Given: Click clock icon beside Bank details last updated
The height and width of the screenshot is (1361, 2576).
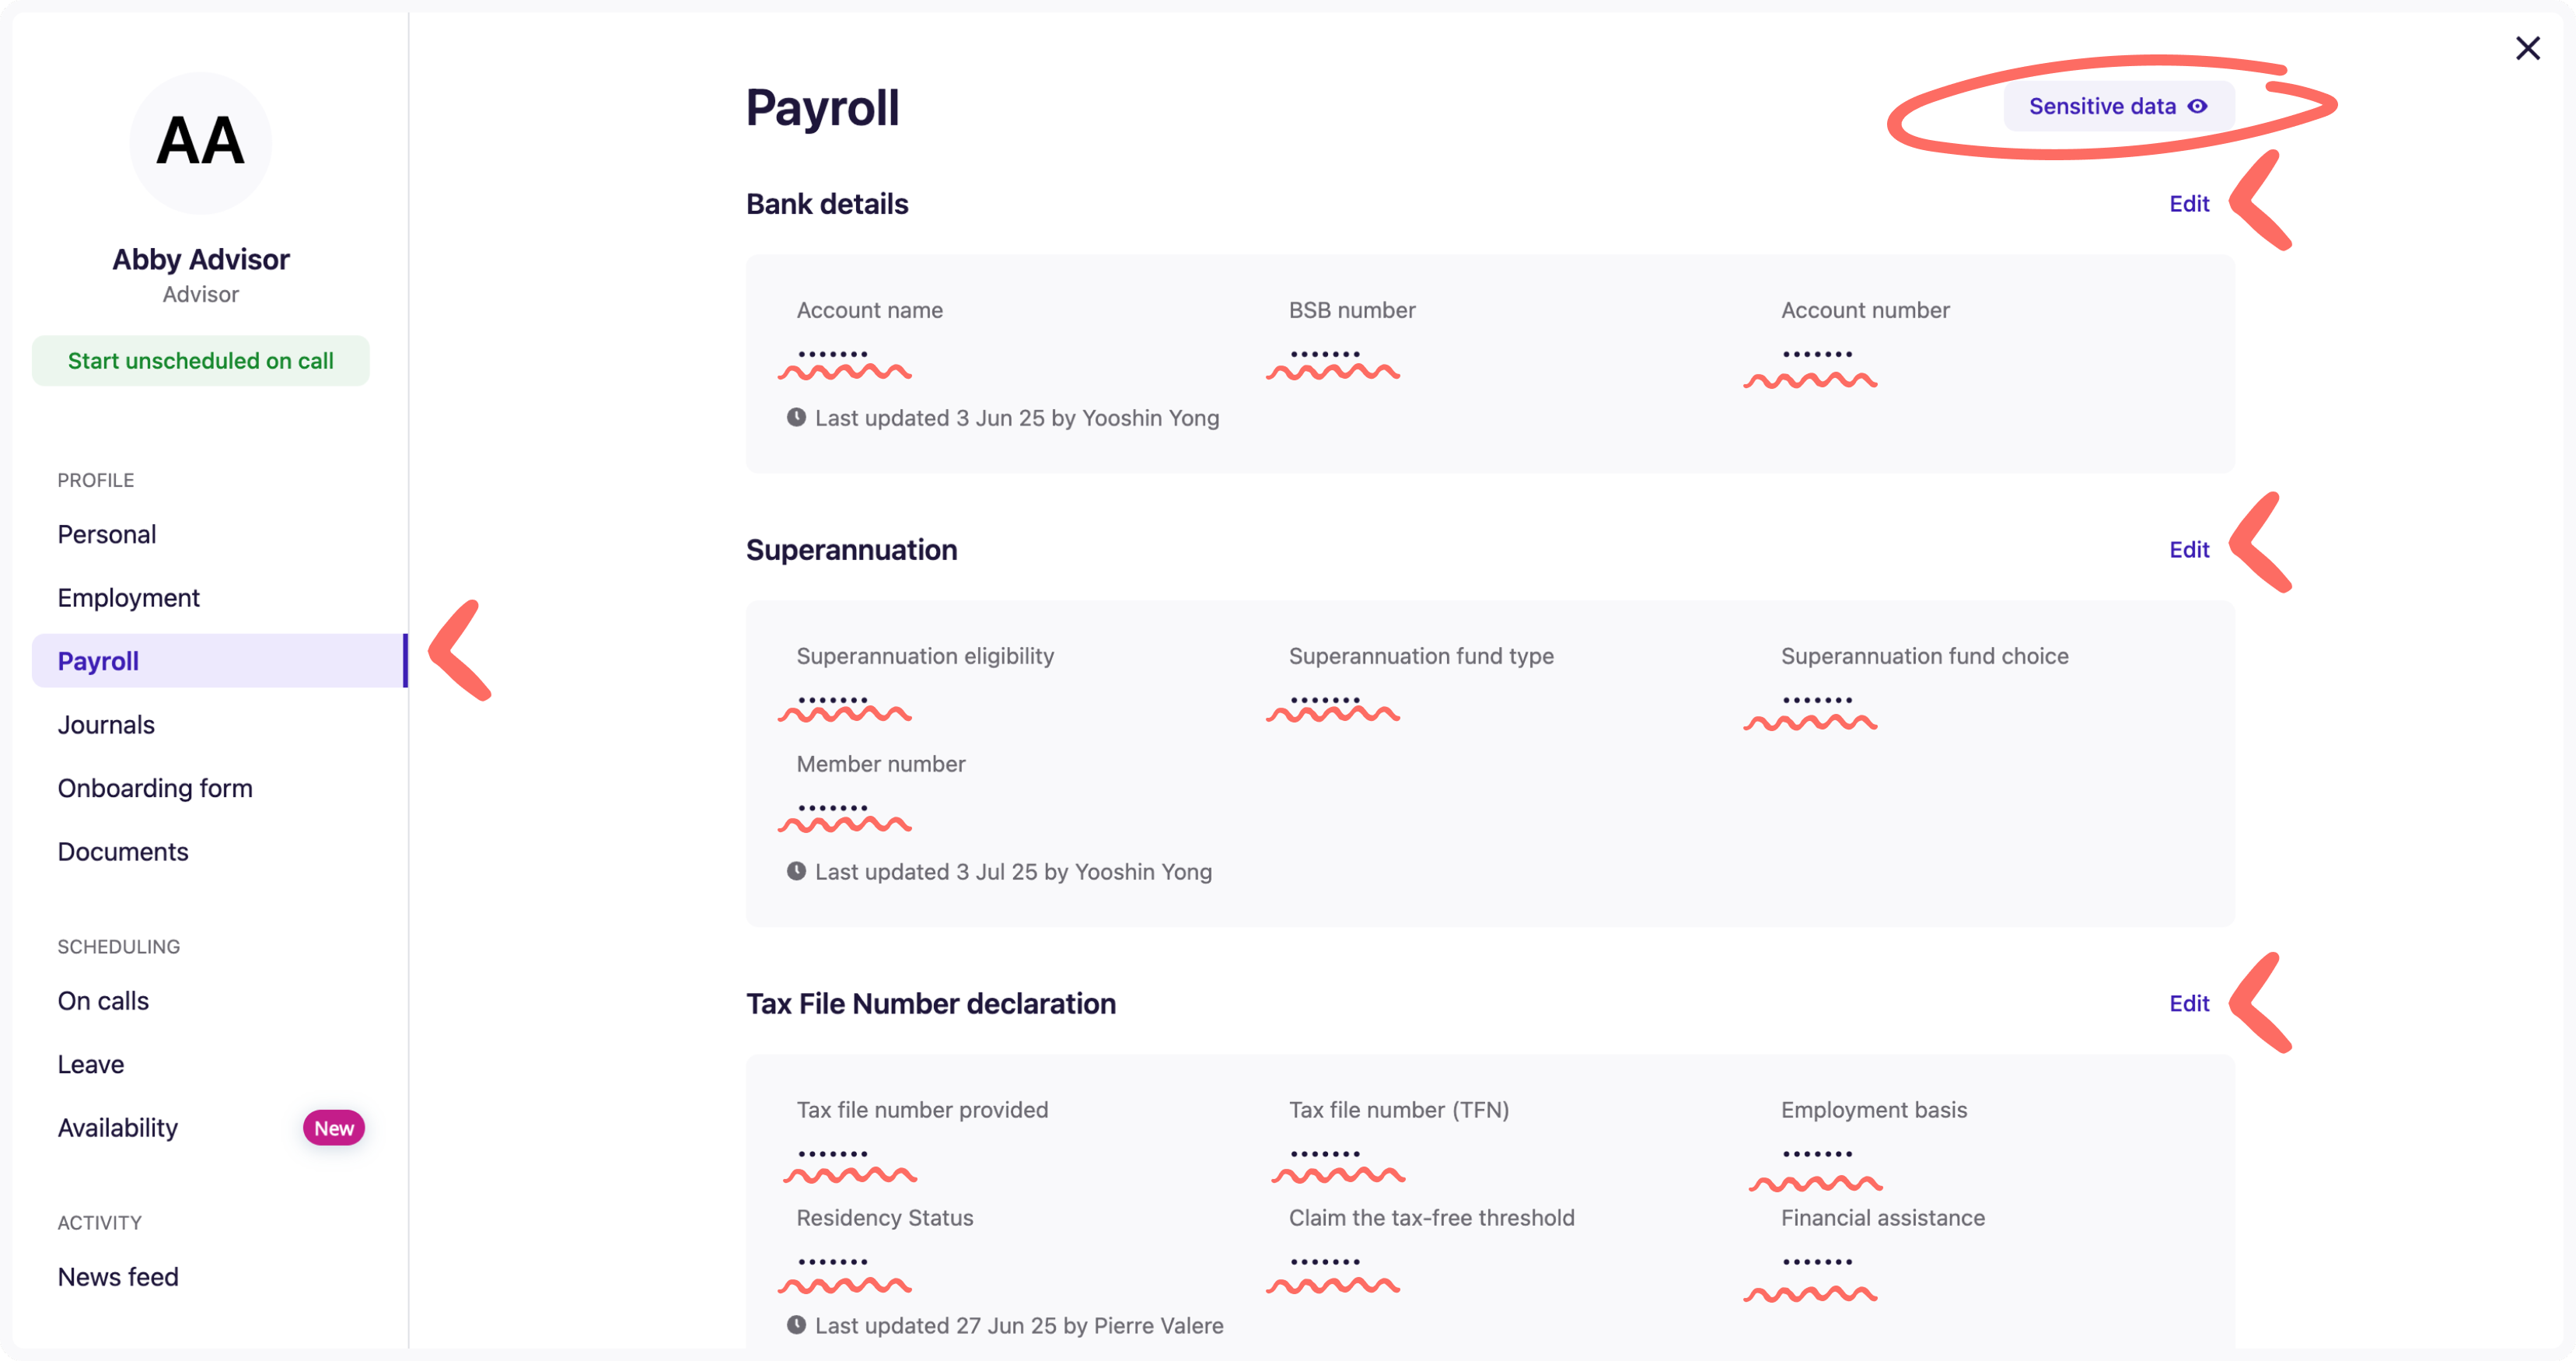Looking at the screenshot, I should [x=796, y=418].
